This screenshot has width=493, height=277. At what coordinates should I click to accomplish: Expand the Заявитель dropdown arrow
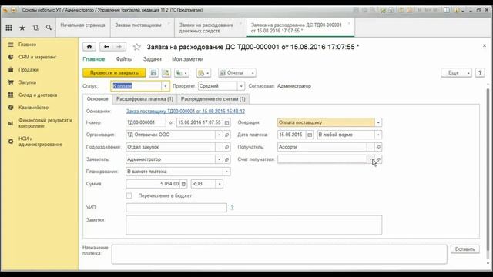[219, 159]
